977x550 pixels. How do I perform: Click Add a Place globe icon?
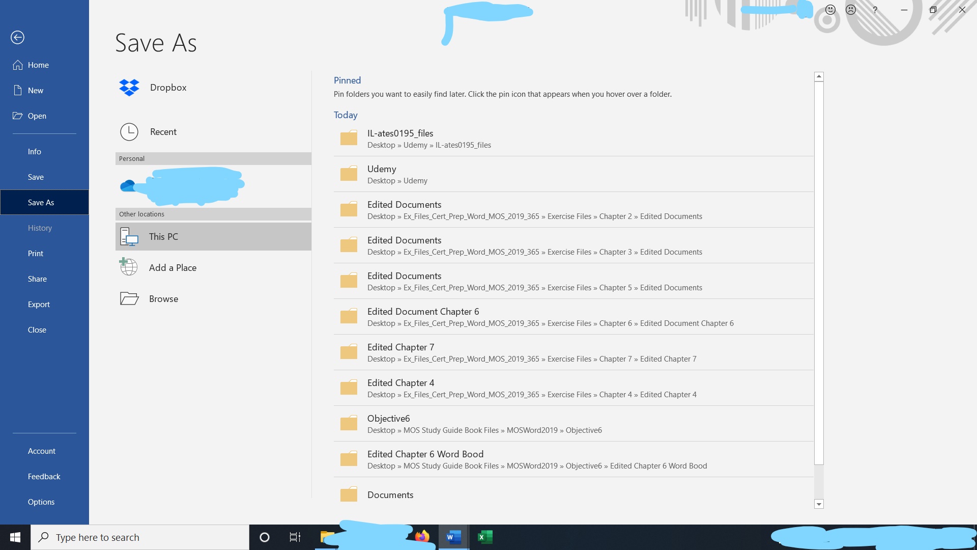click(x=129, y=267)
